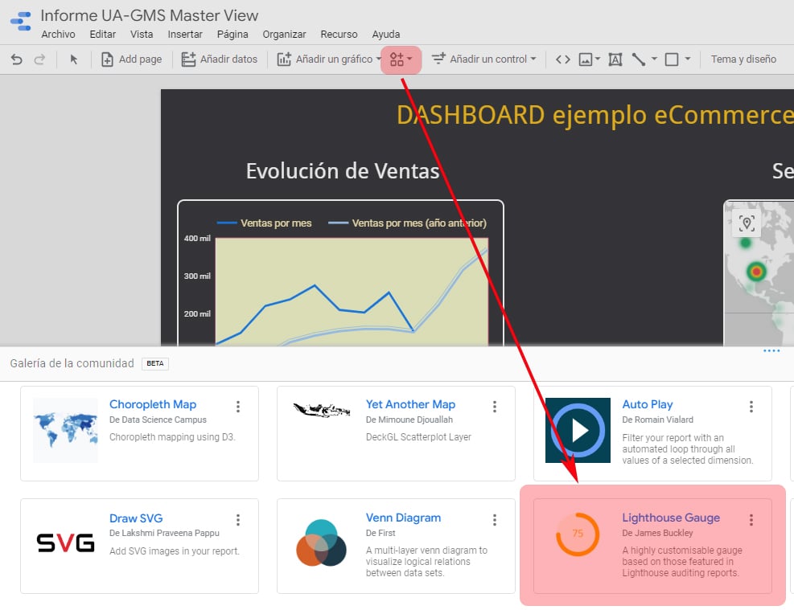Image resolution: width=794 pixels, height=610 pixels.
Task: Click the author text De Mimoune Djouallah
Action: click(409, 420)
